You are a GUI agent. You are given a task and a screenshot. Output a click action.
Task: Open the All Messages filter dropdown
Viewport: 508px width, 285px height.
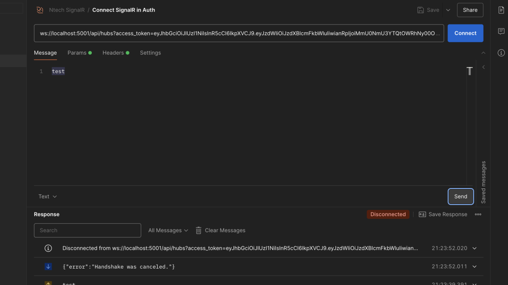[x=168, y=230]
